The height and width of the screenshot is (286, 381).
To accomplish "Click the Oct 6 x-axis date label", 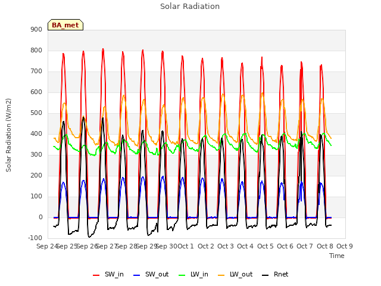I will (x=285, y=246).
